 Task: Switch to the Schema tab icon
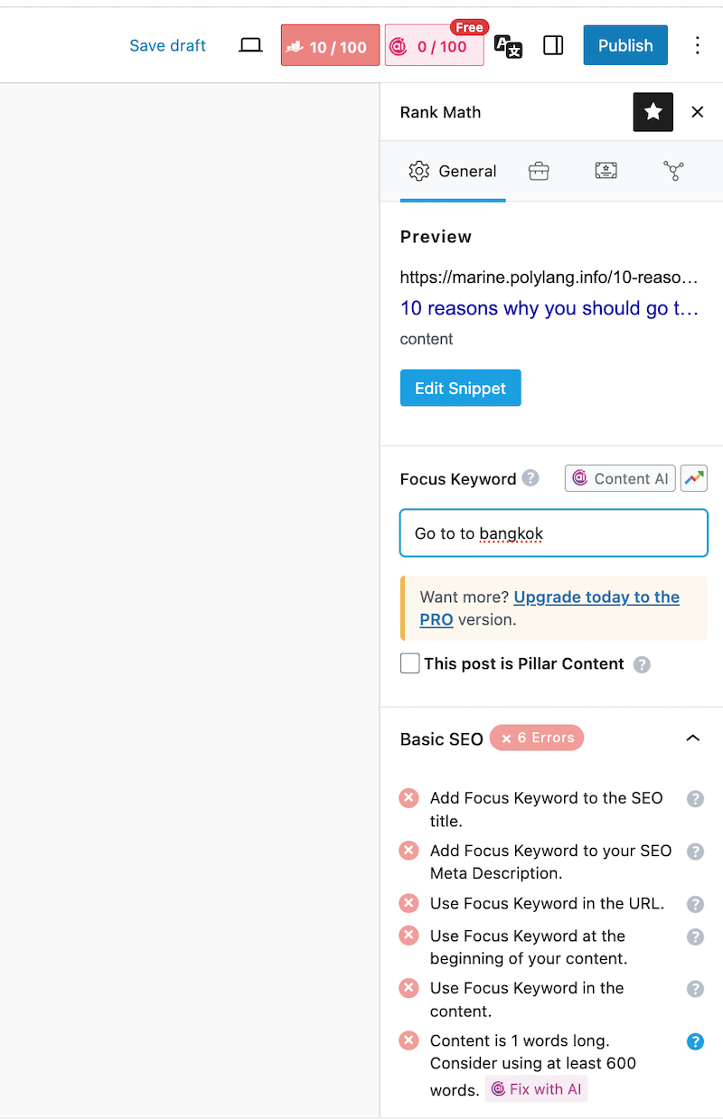[606, 171]
